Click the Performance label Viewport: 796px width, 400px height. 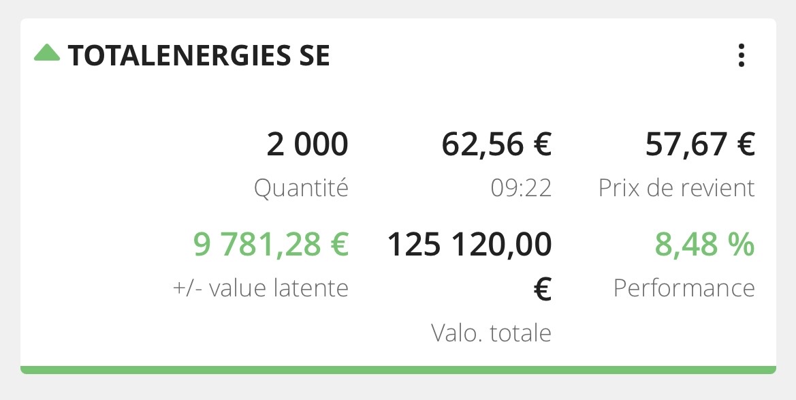pos(684,288)
